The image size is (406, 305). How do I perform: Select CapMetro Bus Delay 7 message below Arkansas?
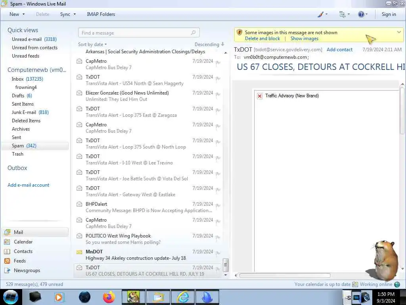coord(147,64)
